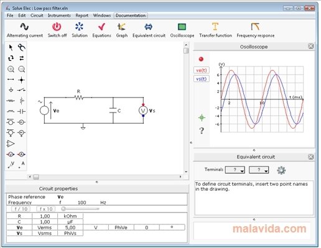Click the horizontal scrollbar of the circuit canvas

[x=105, y=177]
